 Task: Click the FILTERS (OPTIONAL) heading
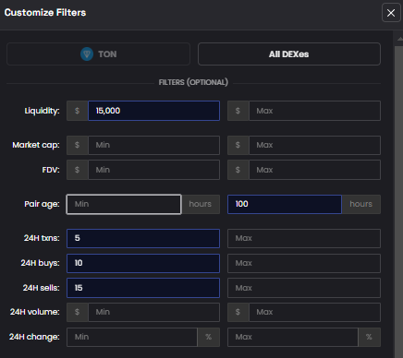(x=193, y=82)
